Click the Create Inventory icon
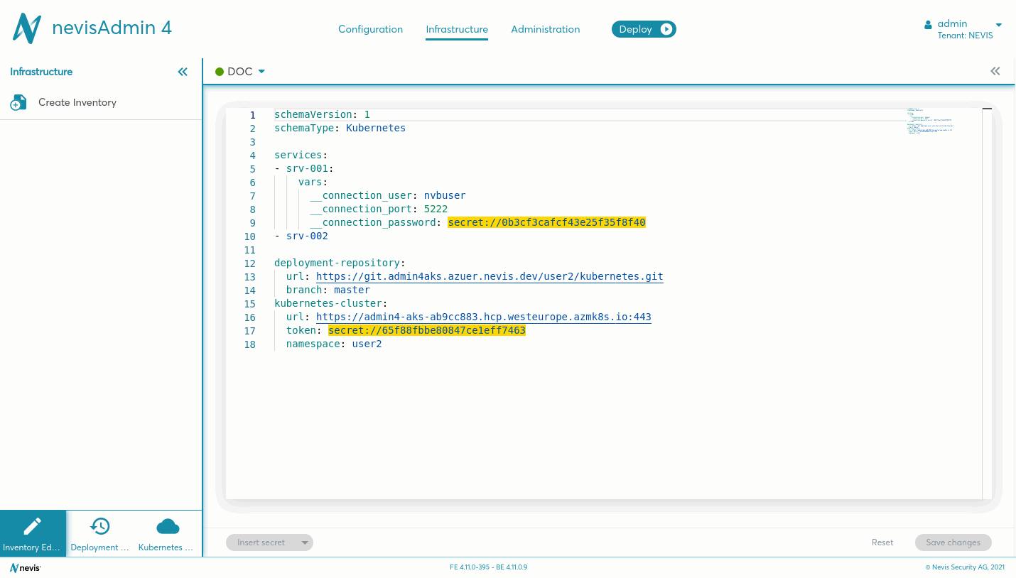The image size is (1016, 578). [18, 103]
